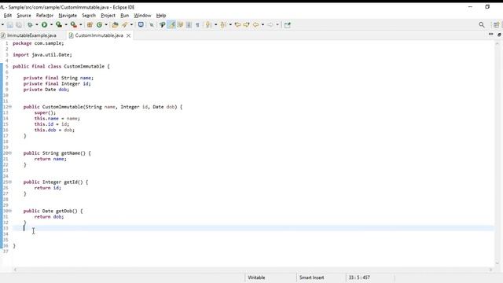
Task: Toggle the icon left of Mark Occurrences
Action: (x=163, y=24)
